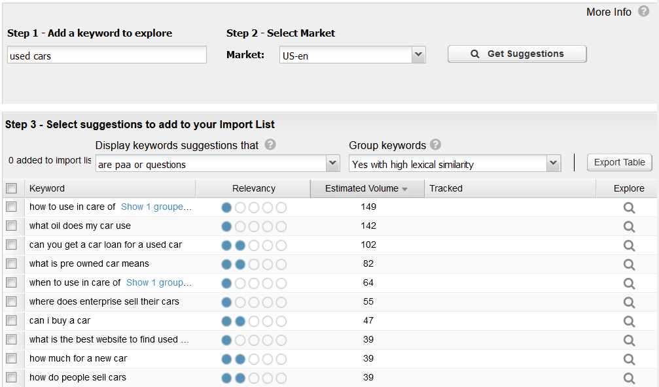Image resolution: width=659 pixels, height=387 pixels.
Task: Explore the keyword 'how do people sell cars'
Action: pyautogui.click(x=628, y=377)
